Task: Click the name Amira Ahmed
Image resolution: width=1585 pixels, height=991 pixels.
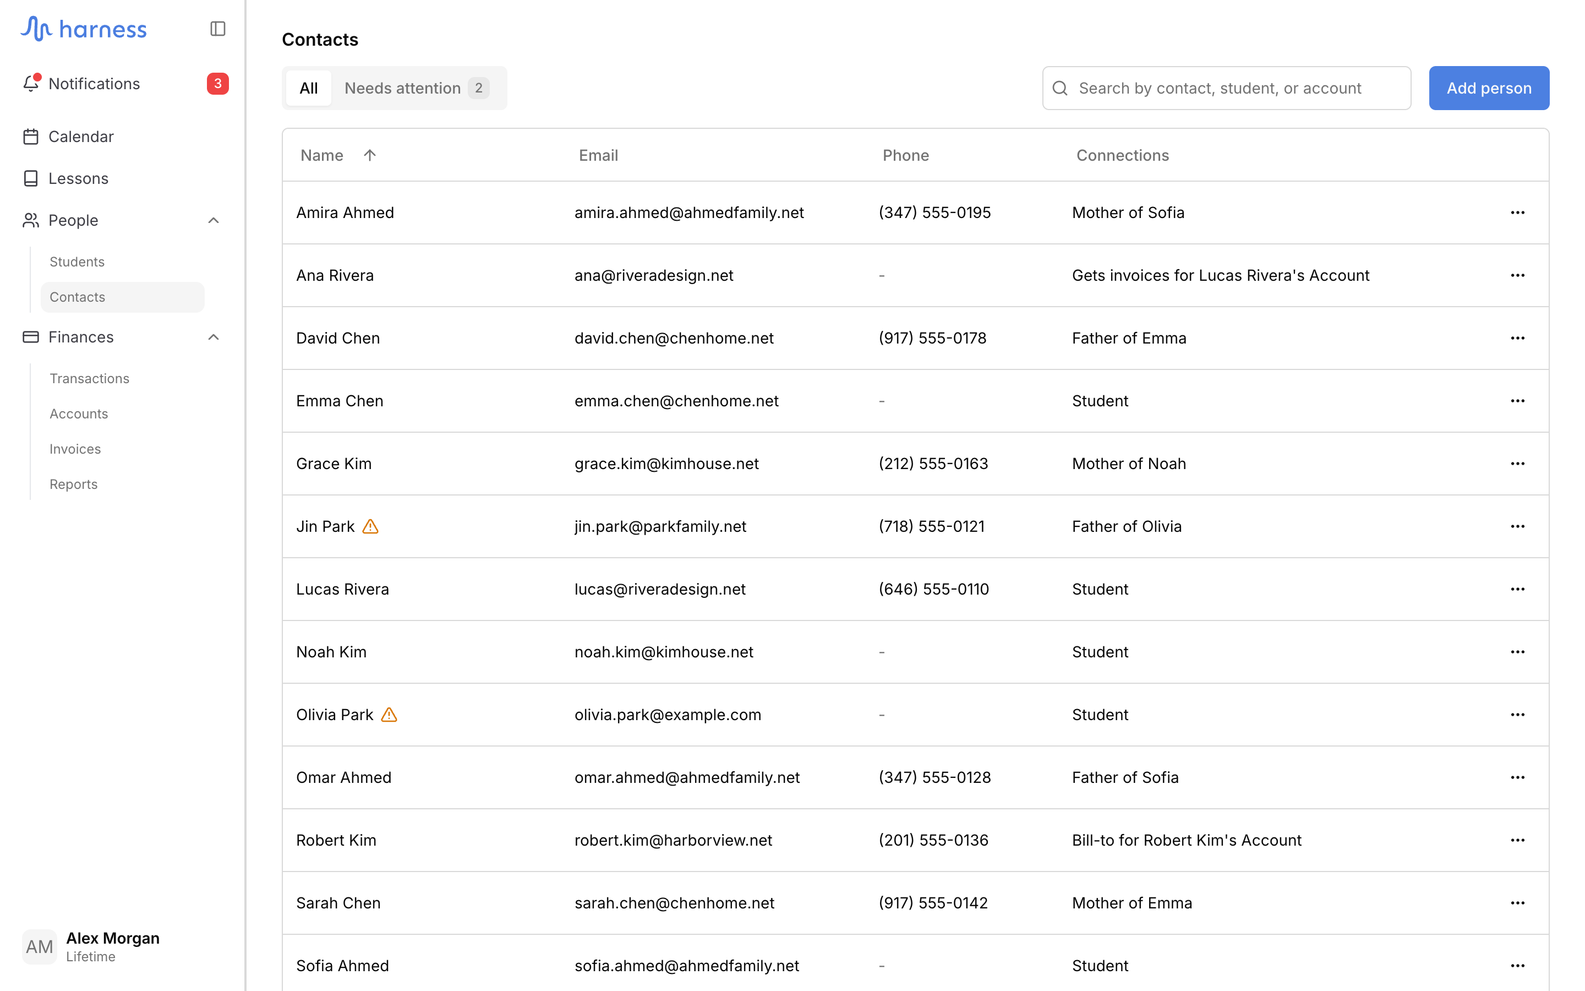Action: point(345,213)
